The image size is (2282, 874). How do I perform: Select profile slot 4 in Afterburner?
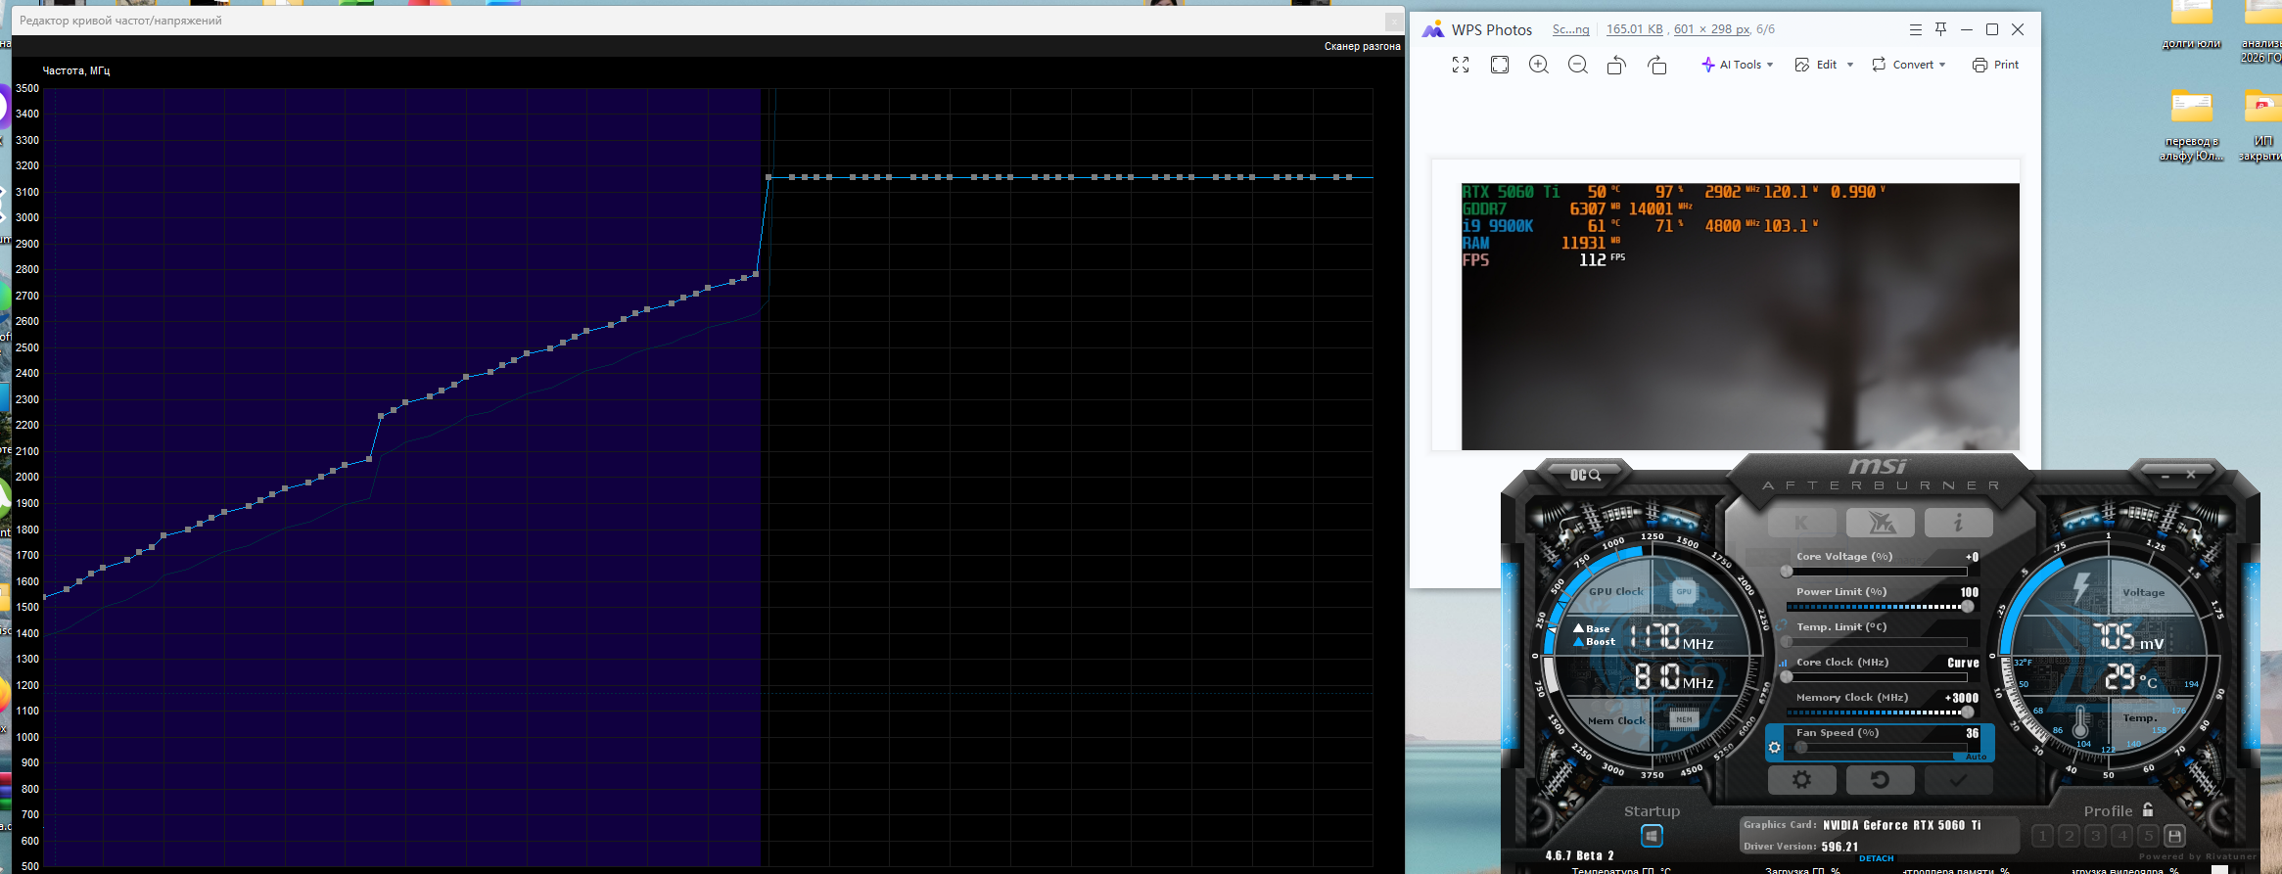[2122, 836]
